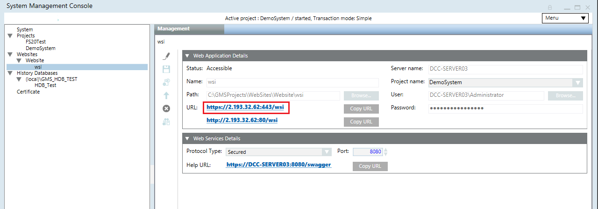Click the Save floppy disk icon

point(166,69)
